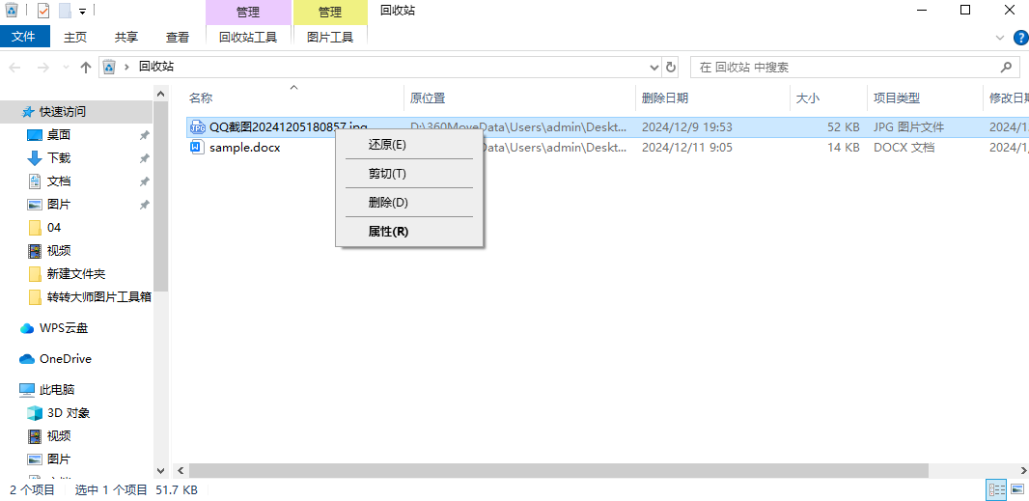Open 视频 under quick access

pyautogui.click(x=59, y=250)
